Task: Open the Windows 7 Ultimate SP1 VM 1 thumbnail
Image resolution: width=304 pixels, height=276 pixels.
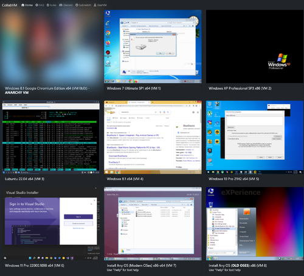Action: pos(153,46)
